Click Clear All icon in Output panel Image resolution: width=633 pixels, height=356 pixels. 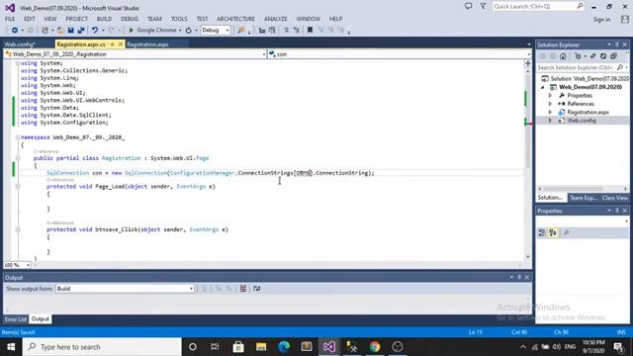click(x=243, y=289)
